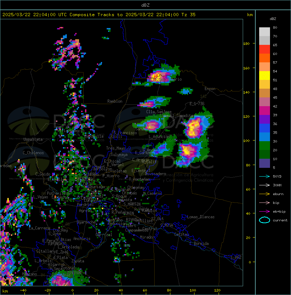The width and height of the screenshot is (291, 295).
Task: Click the '-40' tick on the bottom axis
Action: (23, 290)
